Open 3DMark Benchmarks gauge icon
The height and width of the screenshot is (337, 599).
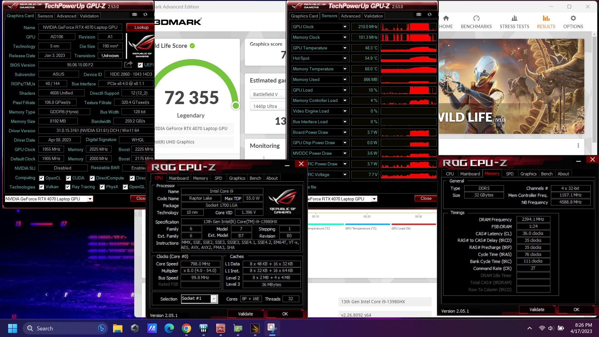pos(476,18)
